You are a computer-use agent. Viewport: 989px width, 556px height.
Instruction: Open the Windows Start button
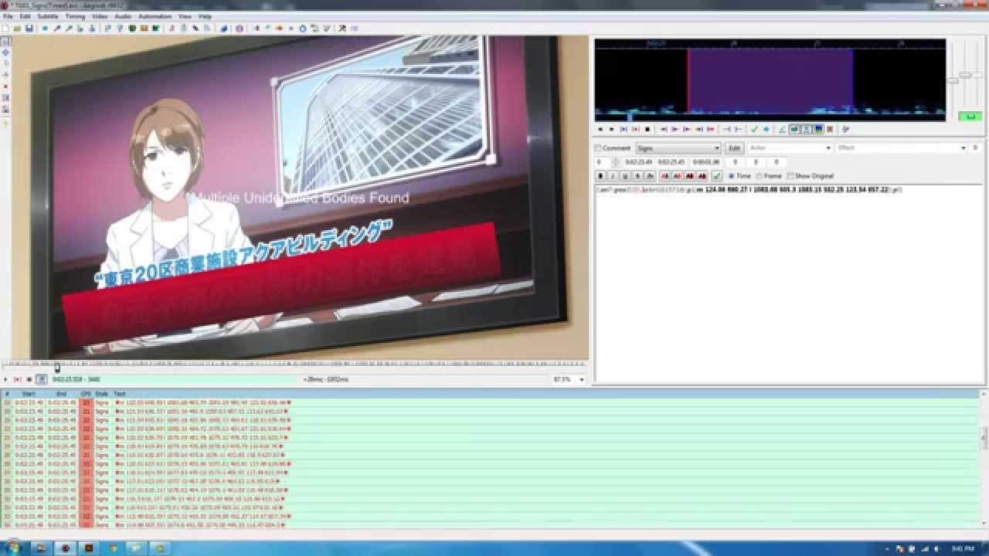[13, 548]
